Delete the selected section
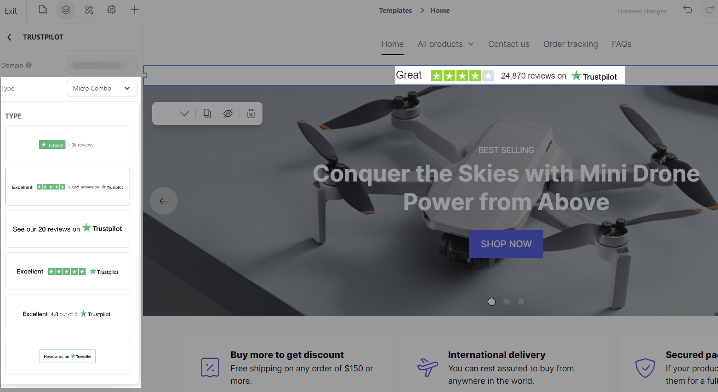The image size is (718, 392). pos(251,114)
